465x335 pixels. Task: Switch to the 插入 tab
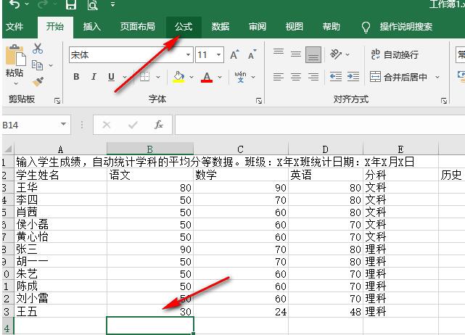click(x=92, y=27)
